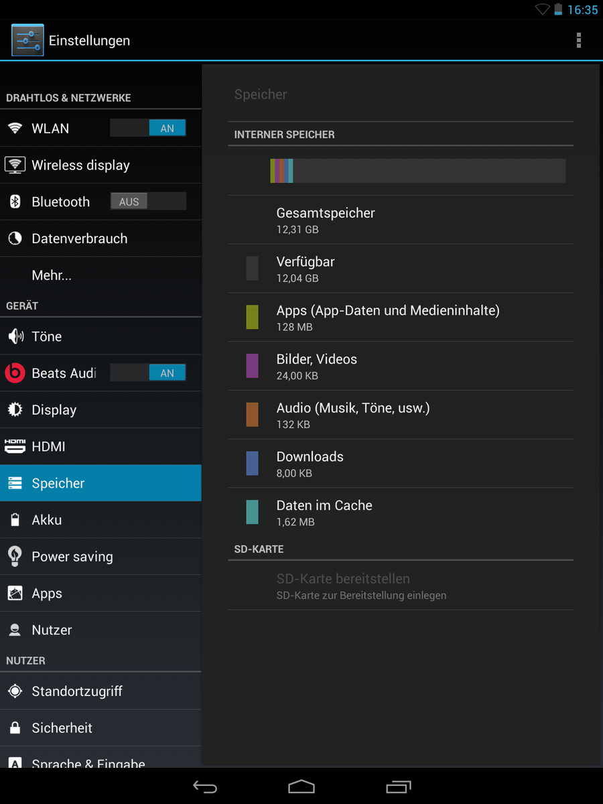603x804 pixels.
Task: Click the Apps icon in sidebar
Action: 15,593
